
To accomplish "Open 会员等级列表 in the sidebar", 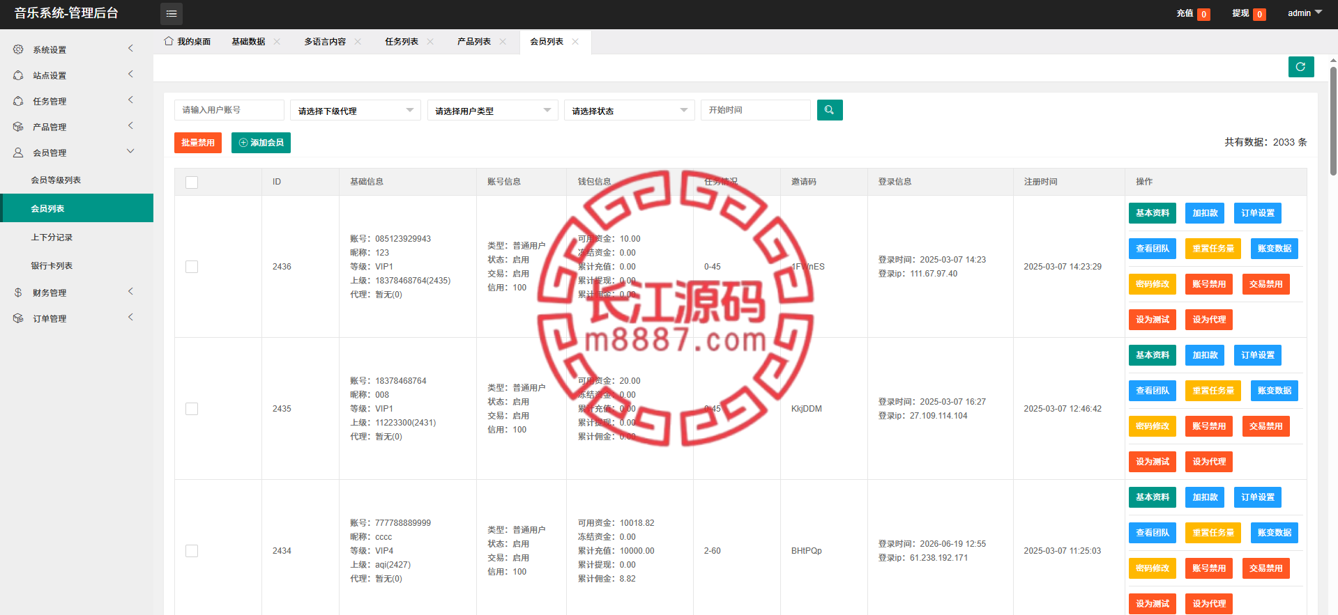I will click(77, 180).
